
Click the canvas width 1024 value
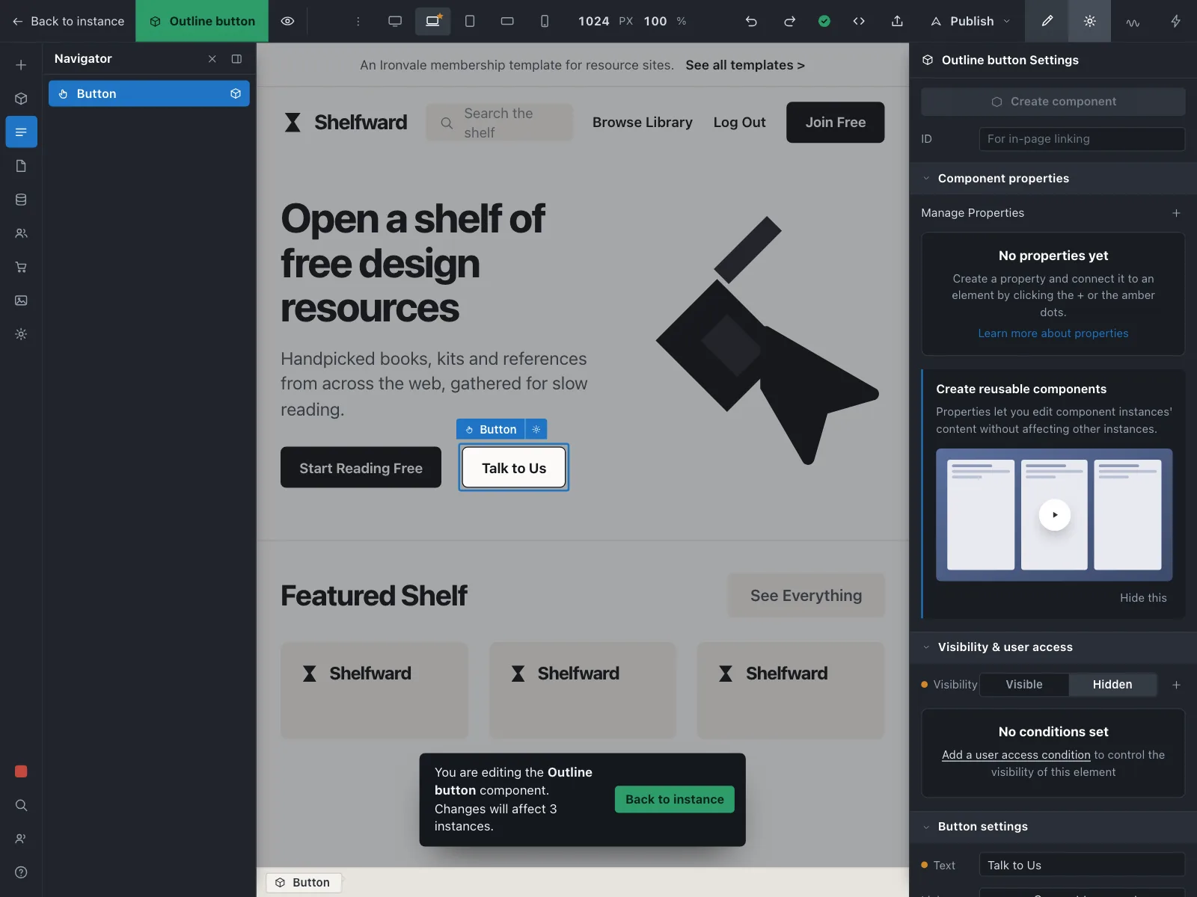pyautogui.click(x=594, y=21)
